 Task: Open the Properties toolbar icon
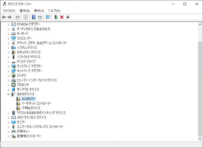click(26, 17)
